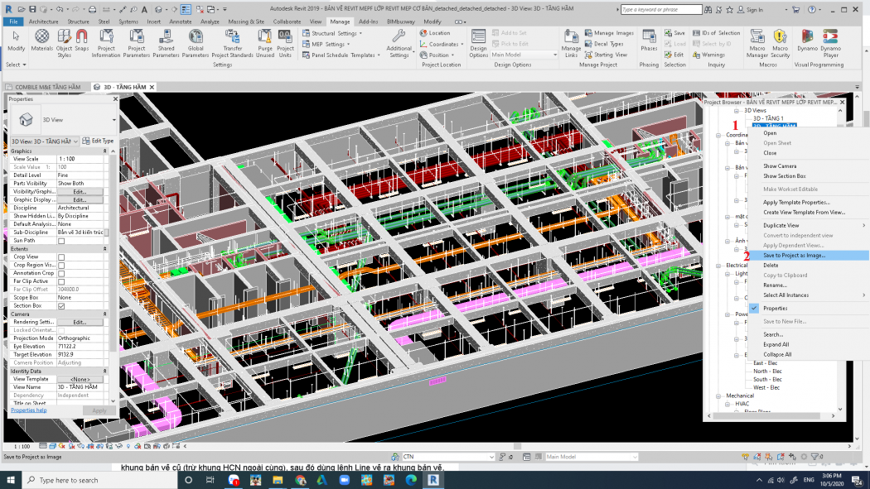Click the View Template field showing None
The height and width of the screenshot is (489, 870).
80,379
